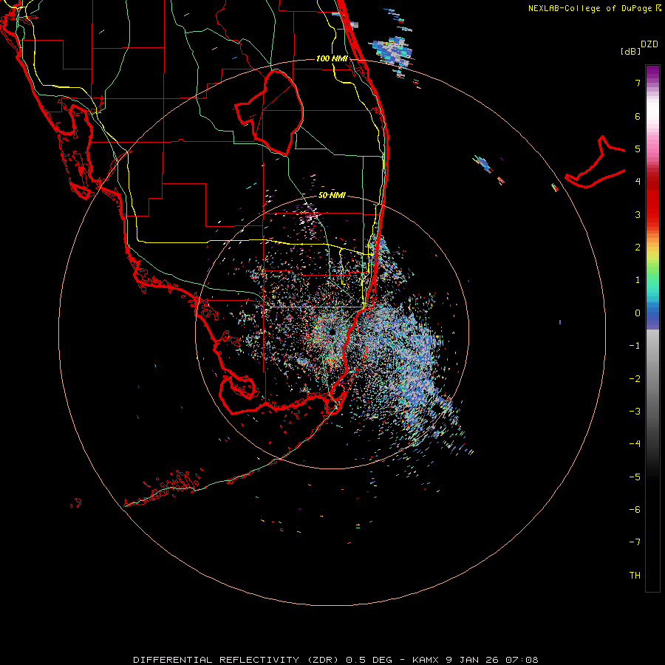Click the colorbar label 4

638,182
